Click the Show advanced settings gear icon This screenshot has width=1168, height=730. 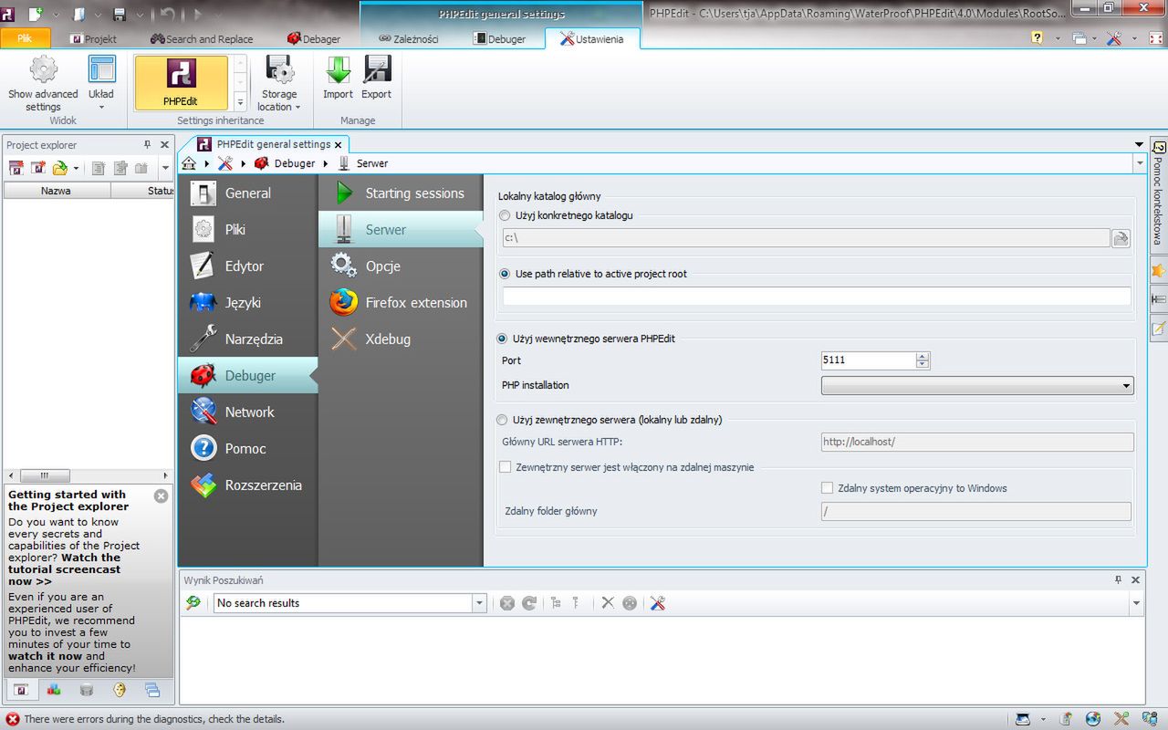pos(43,70)
